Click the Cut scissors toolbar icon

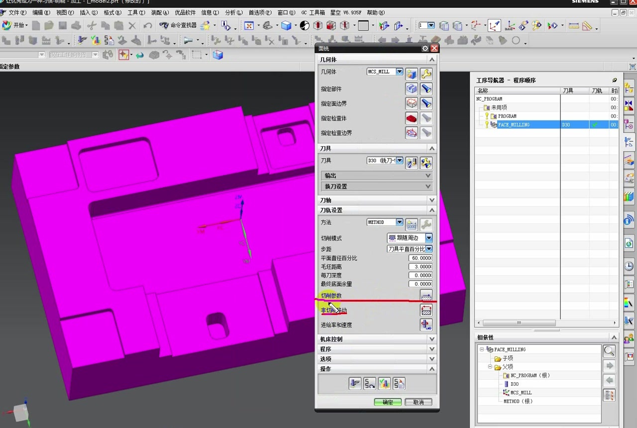click(x=92, y=25)
